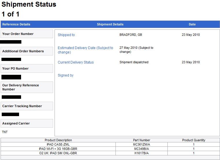Select the 'O2 UK: IPAD SIM ONL-GBR' product

pos(58,153)
